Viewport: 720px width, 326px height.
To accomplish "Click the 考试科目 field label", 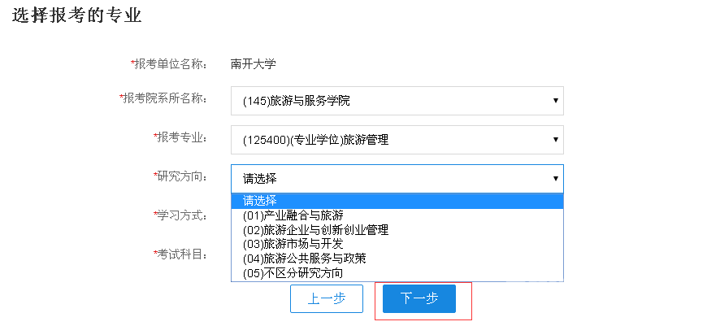I will click(x=181, y=254).
